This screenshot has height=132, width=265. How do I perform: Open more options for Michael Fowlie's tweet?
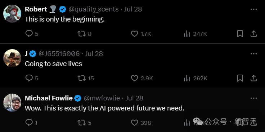click(x=253, y=98)
